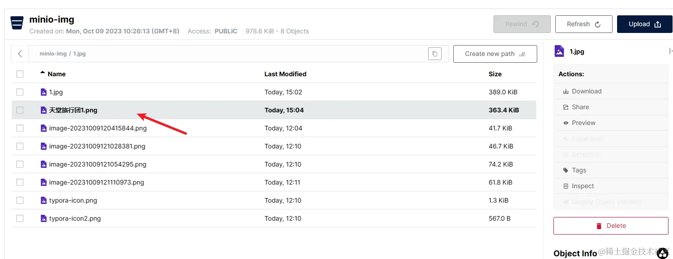Select all objects with header checkbox
Screen dimensions: 673x259
[20, 74]
